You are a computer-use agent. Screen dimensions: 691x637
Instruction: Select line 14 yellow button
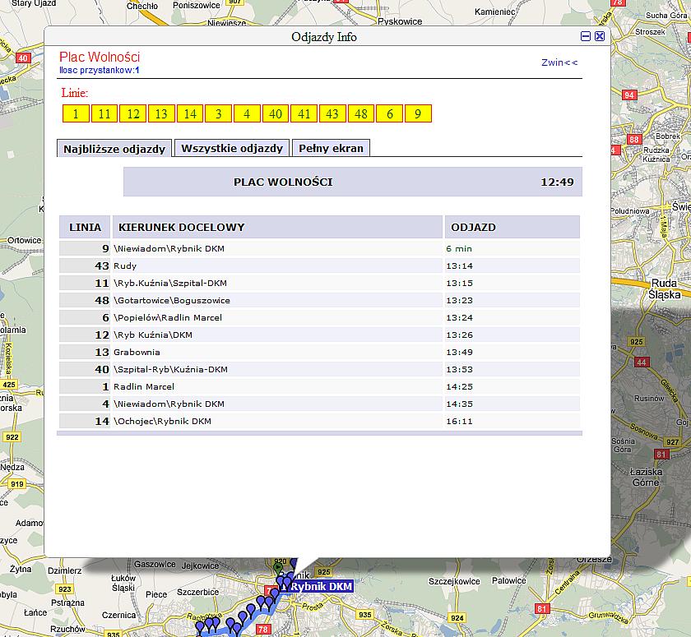[x=190, y=113]
